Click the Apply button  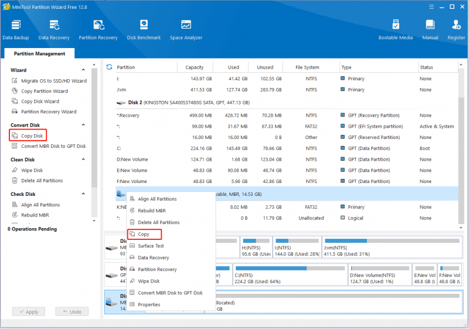[29, 311]
